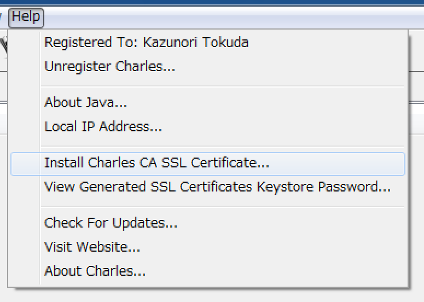
Task: Click the blue window title bar
Action: pyautogui.click(x=212, y=2)
